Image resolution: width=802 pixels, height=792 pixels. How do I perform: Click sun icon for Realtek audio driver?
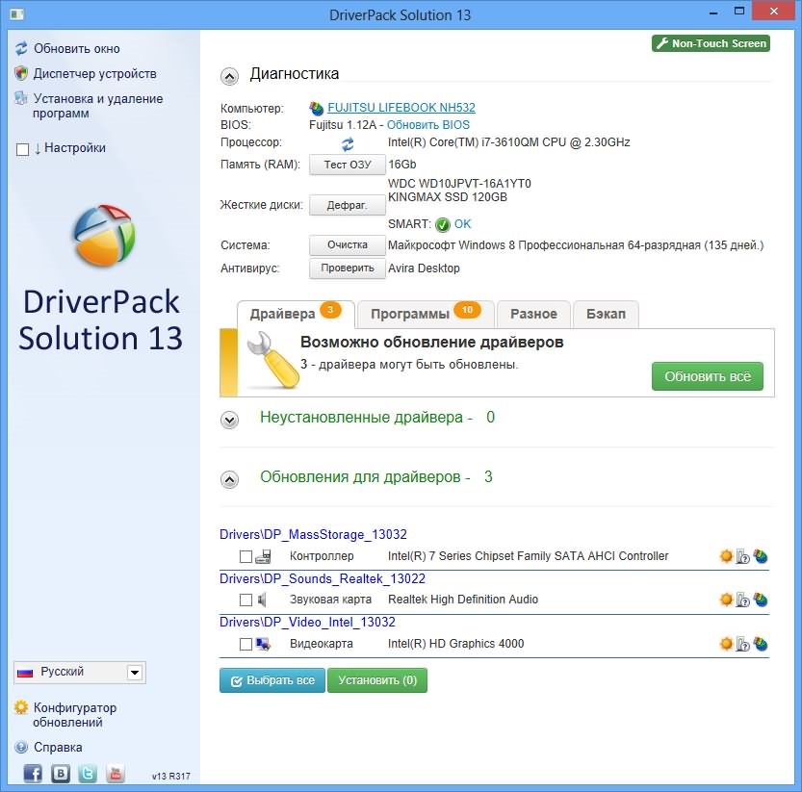point(726,600)
